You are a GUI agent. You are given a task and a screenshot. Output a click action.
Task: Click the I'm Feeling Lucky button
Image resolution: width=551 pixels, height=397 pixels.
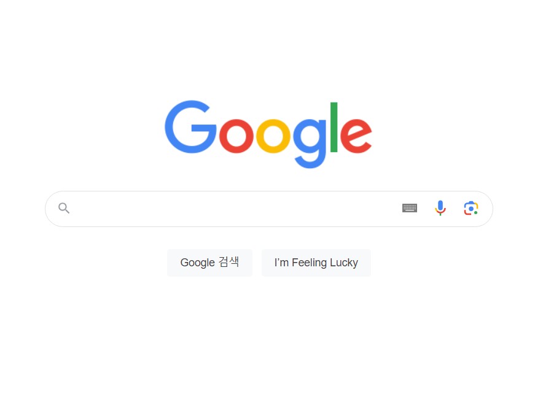316,263
